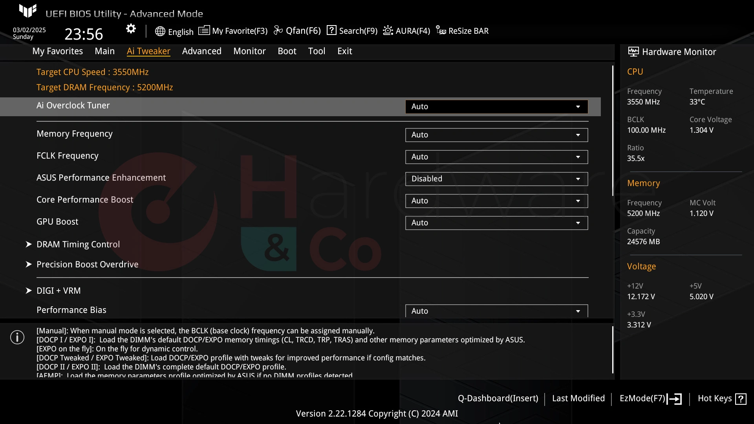Click the memory Capacity 24576 MB value

(643, 242)
